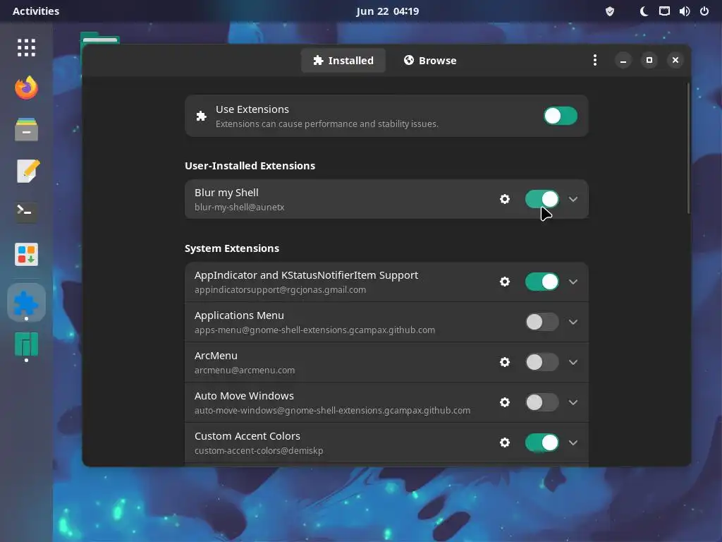Open AppIndicator extension settings gear
The width and height of the screenshot is (722, 542).
pos(505,282)
